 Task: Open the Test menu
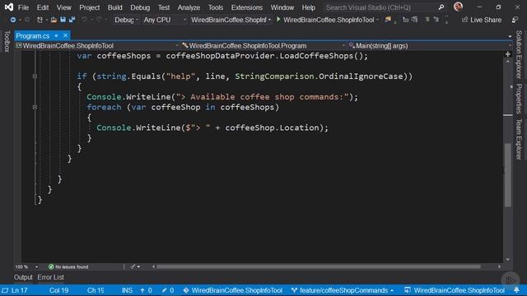tap(164, 7)
